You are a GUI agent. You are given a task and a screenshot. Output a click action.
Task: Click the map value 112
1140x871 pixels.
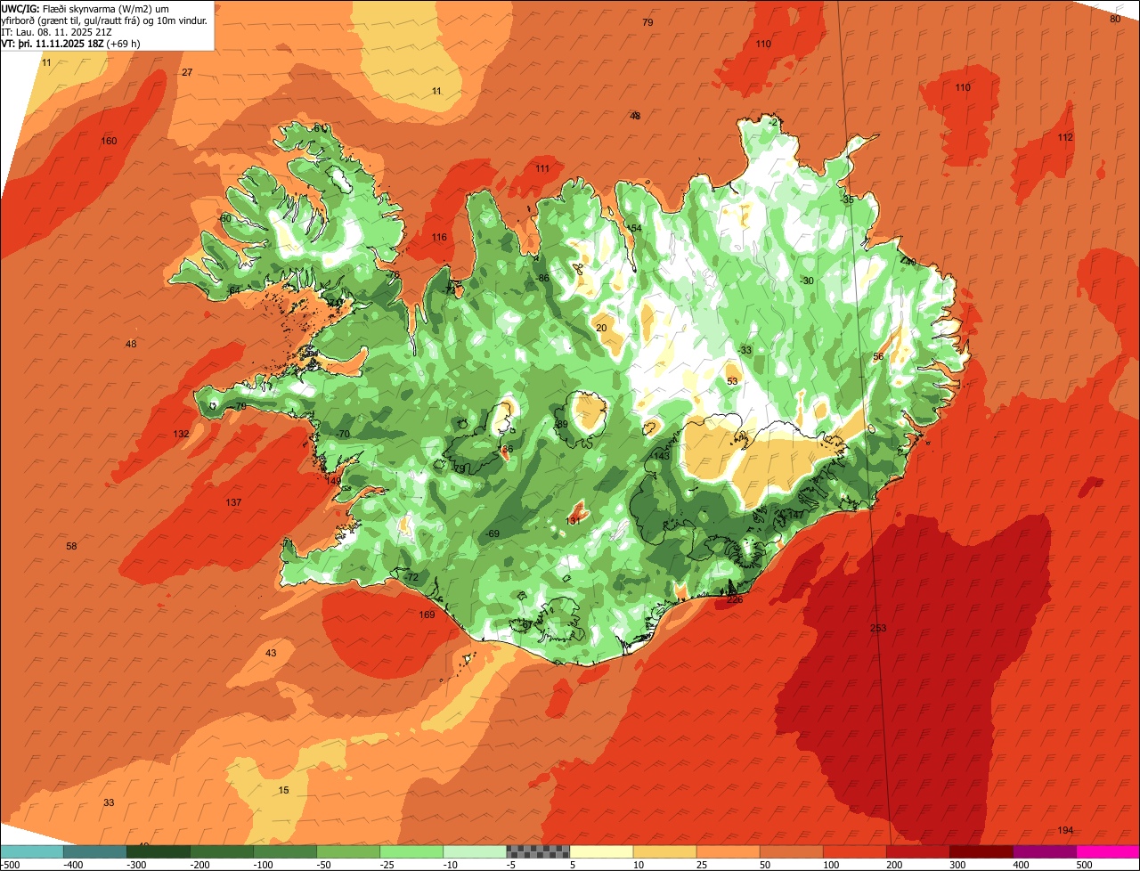[1065, 138]
